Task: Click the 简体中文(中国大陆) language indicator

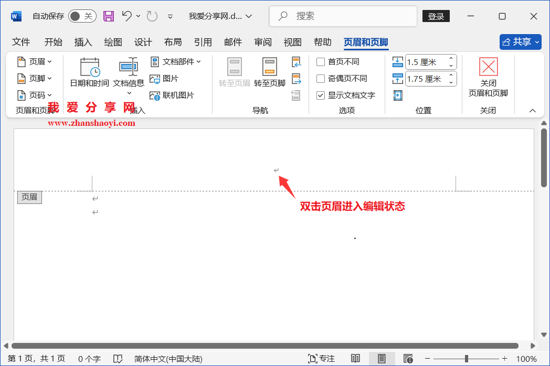Action: click(168, 359)
